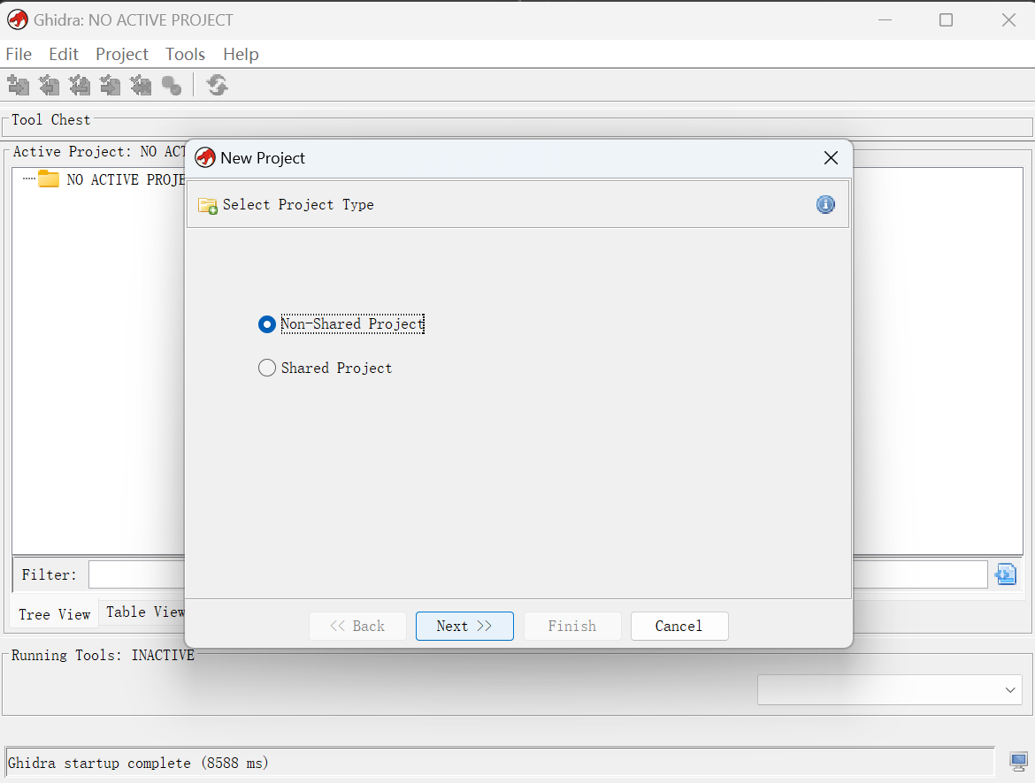Click the << Back button
Image resolution: width=1035 pixels, height=783 pixels.
coord(357,626)
